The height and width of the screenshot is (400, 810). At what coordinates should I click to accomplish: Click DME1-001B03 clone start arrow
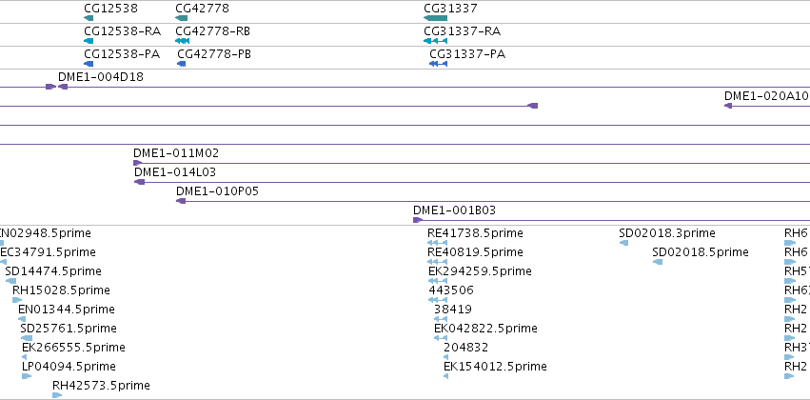pos(418,220)
